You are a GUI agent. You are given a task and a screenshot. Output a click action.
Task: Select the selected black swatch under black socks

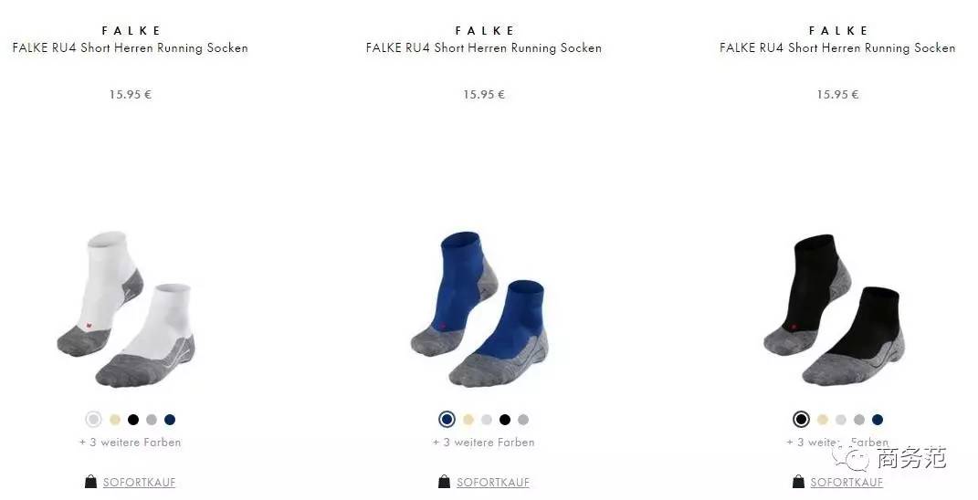[x=801, y=420]
